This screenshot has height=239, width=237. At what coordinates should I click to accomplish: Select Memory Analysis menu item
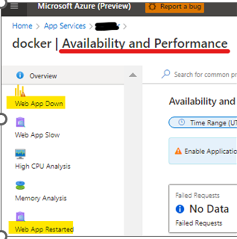[x=41, y=198]
